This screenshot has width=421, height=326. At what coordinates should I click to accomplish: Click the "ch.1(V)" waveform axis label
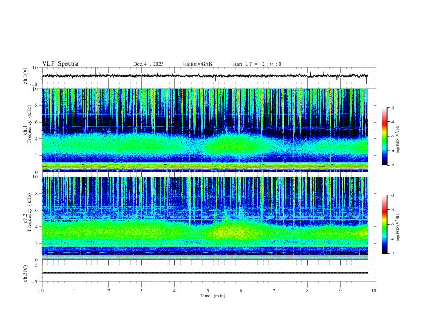tap(26, 76)
